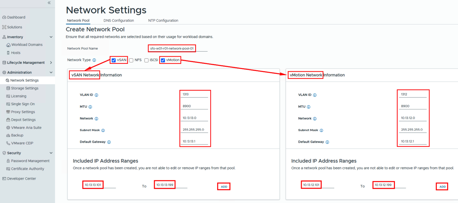The image size is (458, 203).
Task: Add the vSAN IP address range
Action: pos(224,186)
